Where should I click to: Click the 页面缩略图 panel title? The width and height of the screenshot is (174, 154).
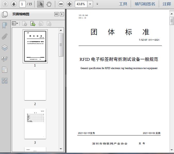21,14
